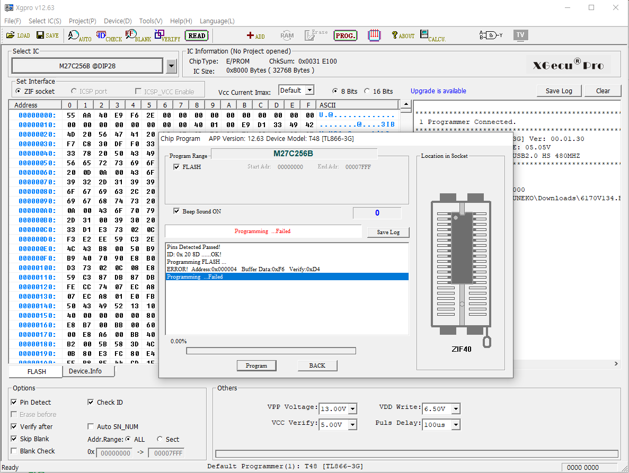This screenshot has height=473, width=629.
Task: Open the Vcc Current Imax dropdown
Action: (x=309, y=91)
